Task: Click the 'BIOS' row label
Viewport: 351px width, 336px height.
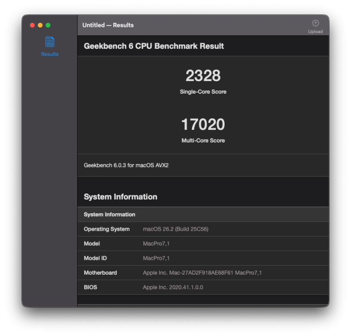Action: click(x=91, y=287)
